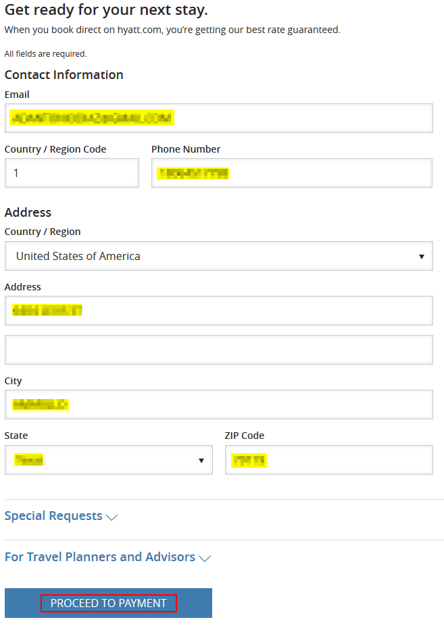Image resolution: width=444 pixels, height=626 pixels.
Task: Click the Proceed to Payment button
Action: pyautogui.click(x=108, y=603)
